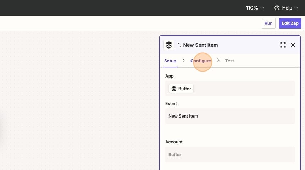The image size is (305, 170).
Task: Switch to the Setup tab
Action: point(170,61)
